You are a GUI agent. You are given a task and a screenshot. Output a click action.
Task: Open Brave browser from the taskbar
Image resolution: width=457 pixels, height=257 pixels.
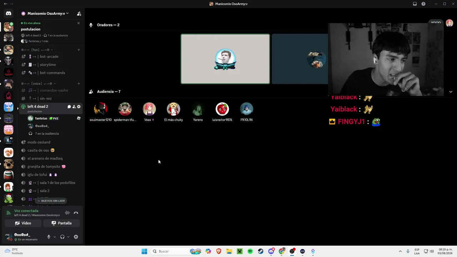tap(219, 251)
